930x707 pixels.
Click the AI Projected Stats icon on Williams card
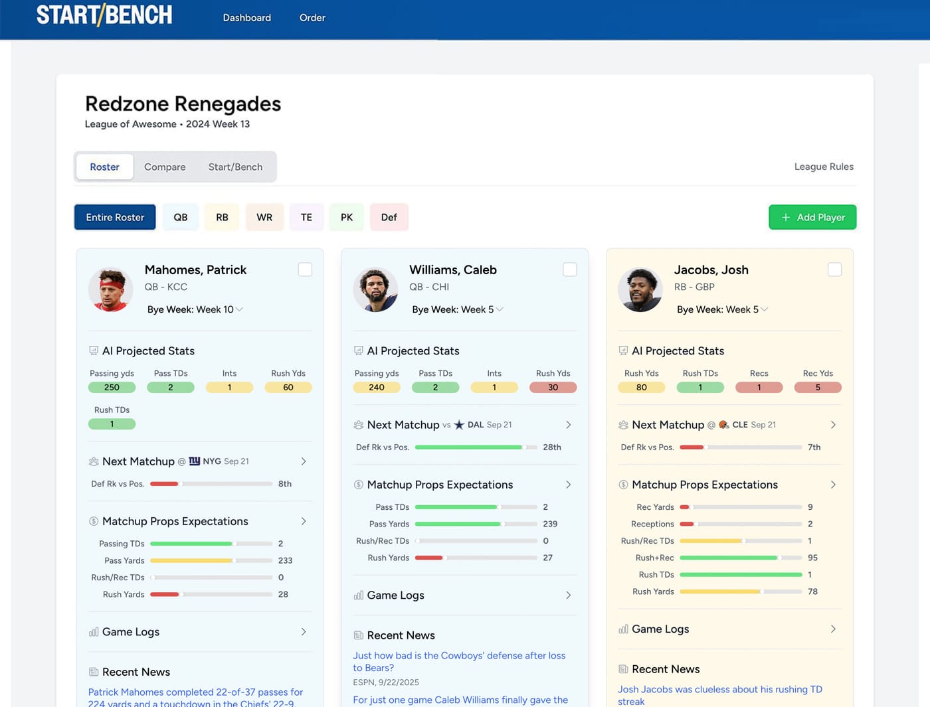click(359, 351)
